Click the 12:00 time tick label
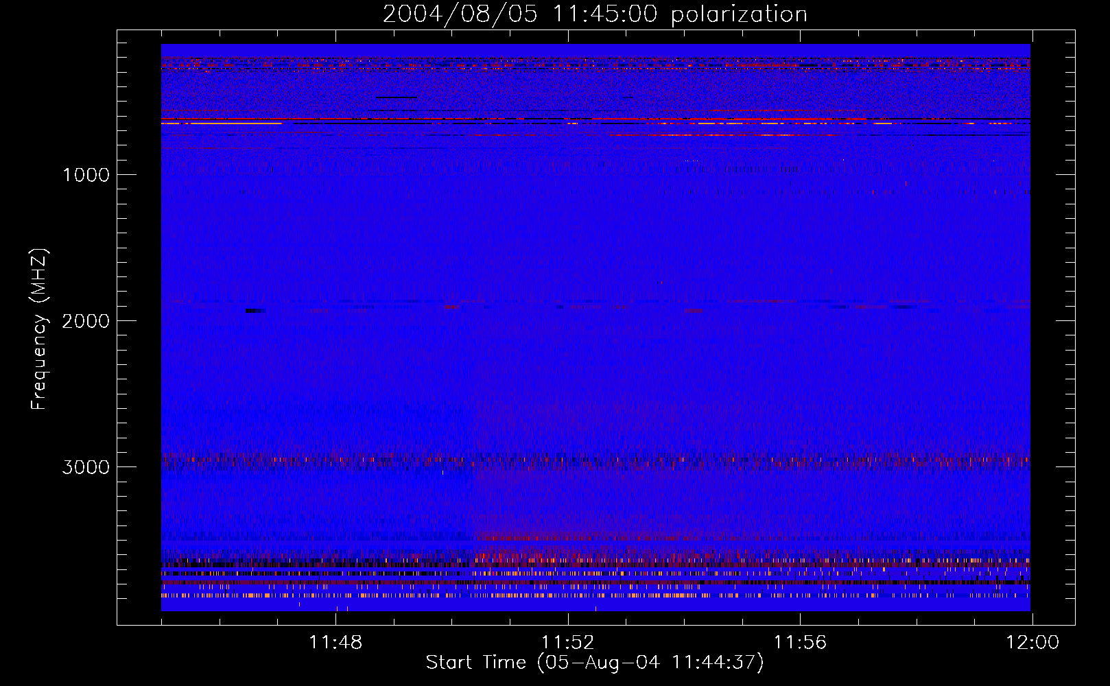The width and height of the screenshot is (1110, 686). (x=1032, y=643)
